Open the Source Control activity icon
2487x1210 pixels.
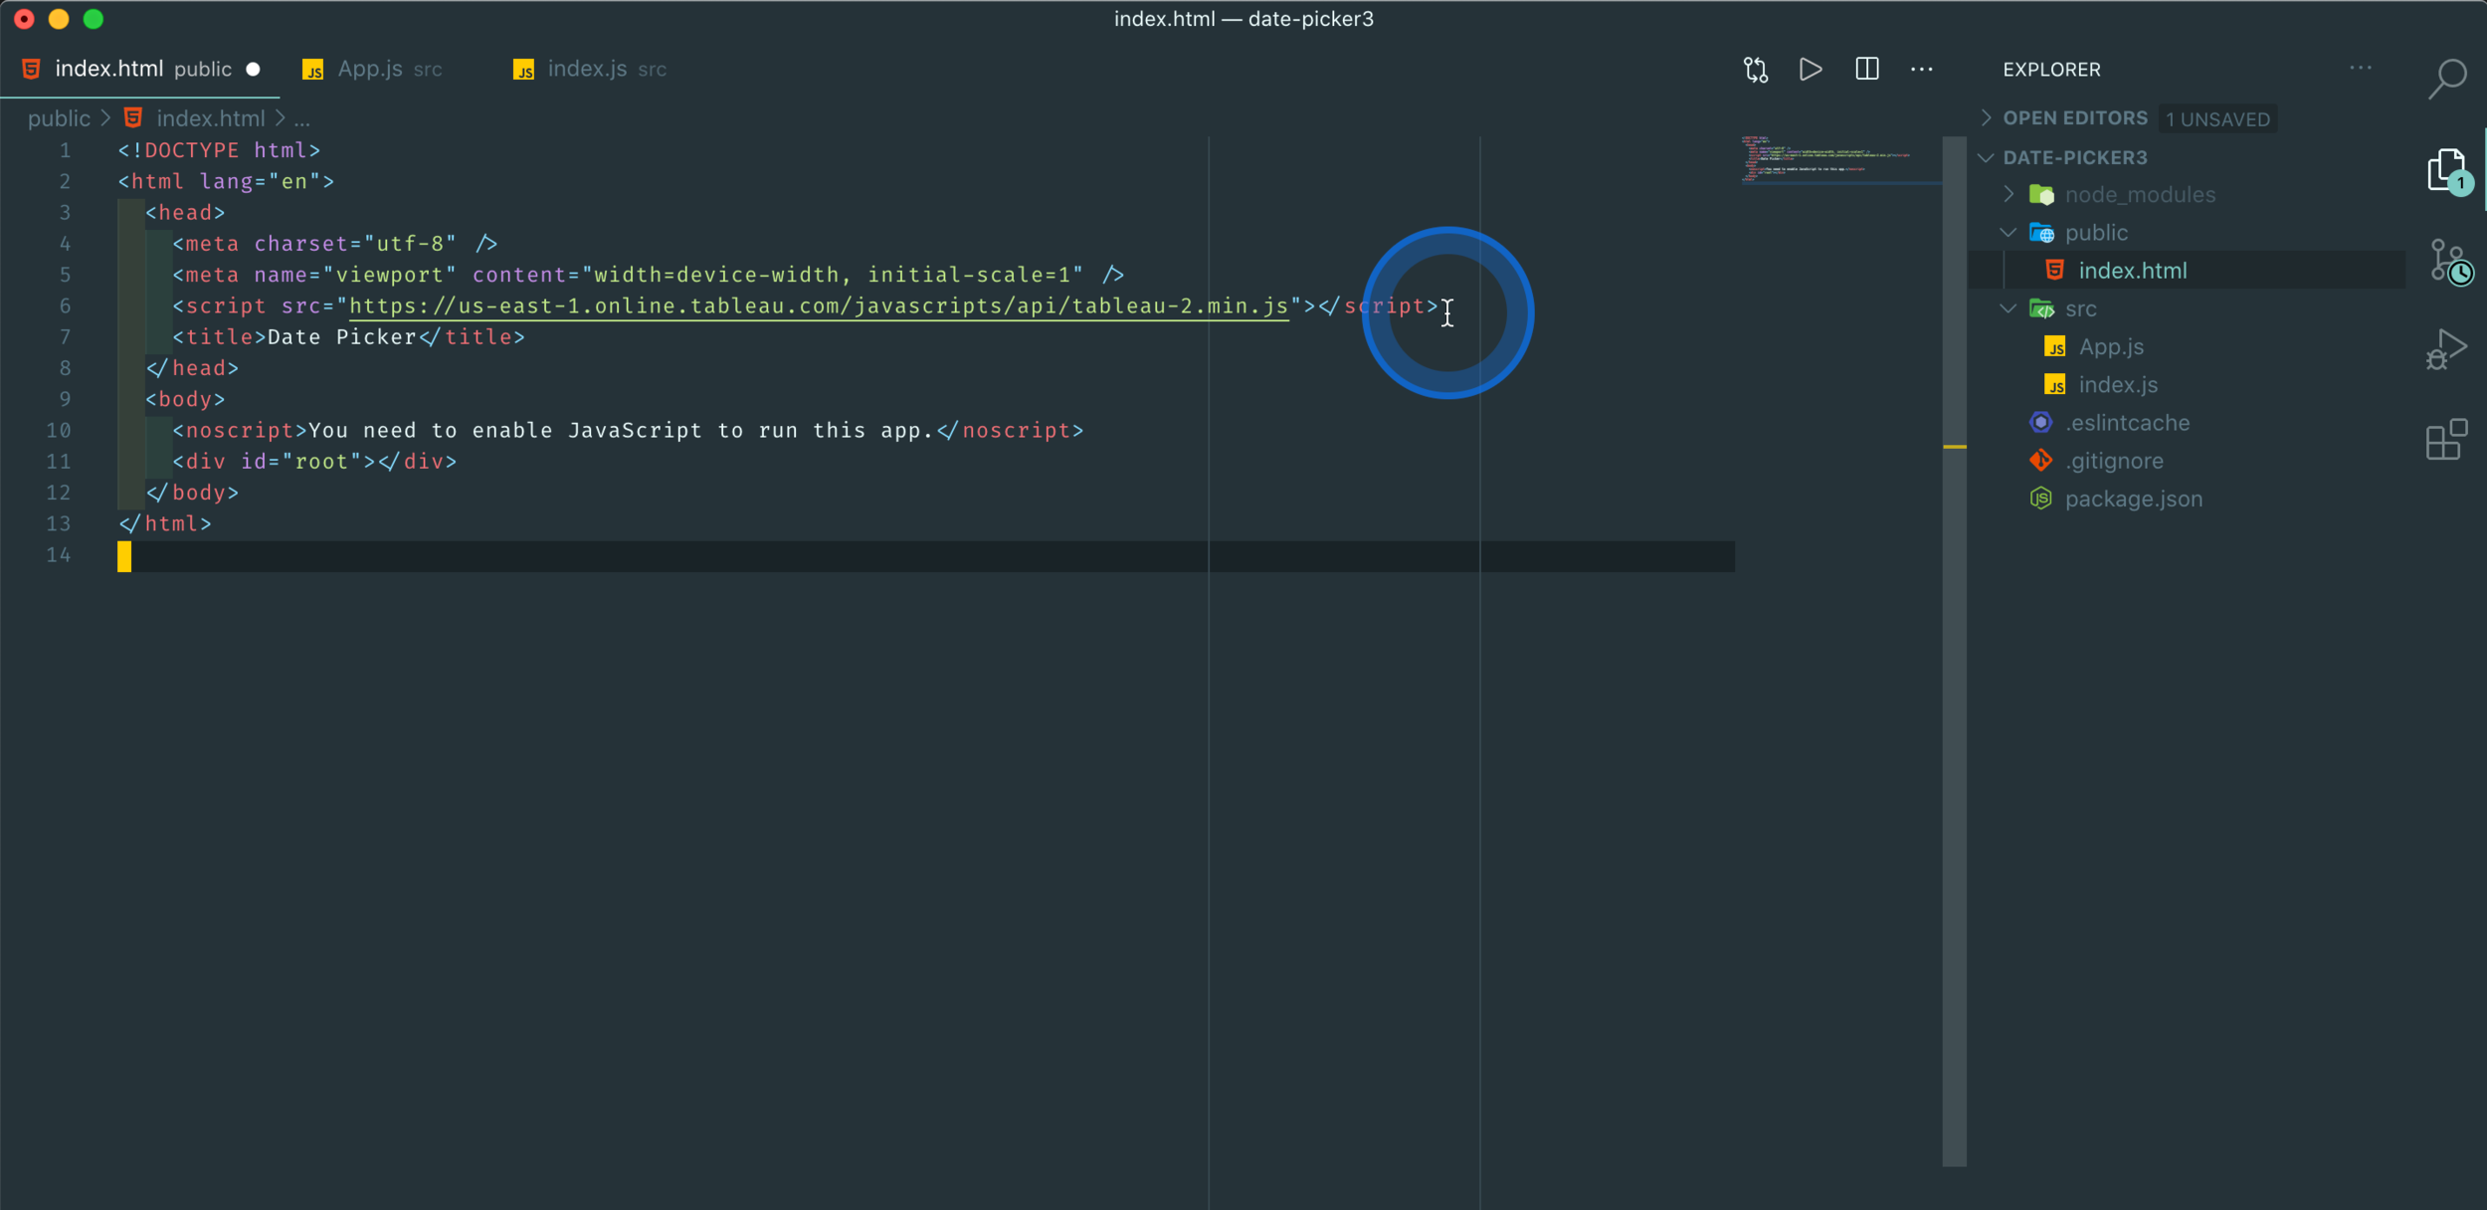coord(2448,261)
